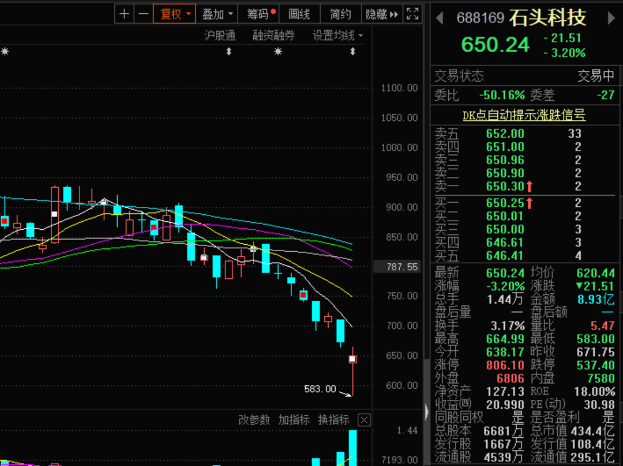Click the 最高 value 664.99
This screenshot has width=623, height=466.
pos(505,339)
